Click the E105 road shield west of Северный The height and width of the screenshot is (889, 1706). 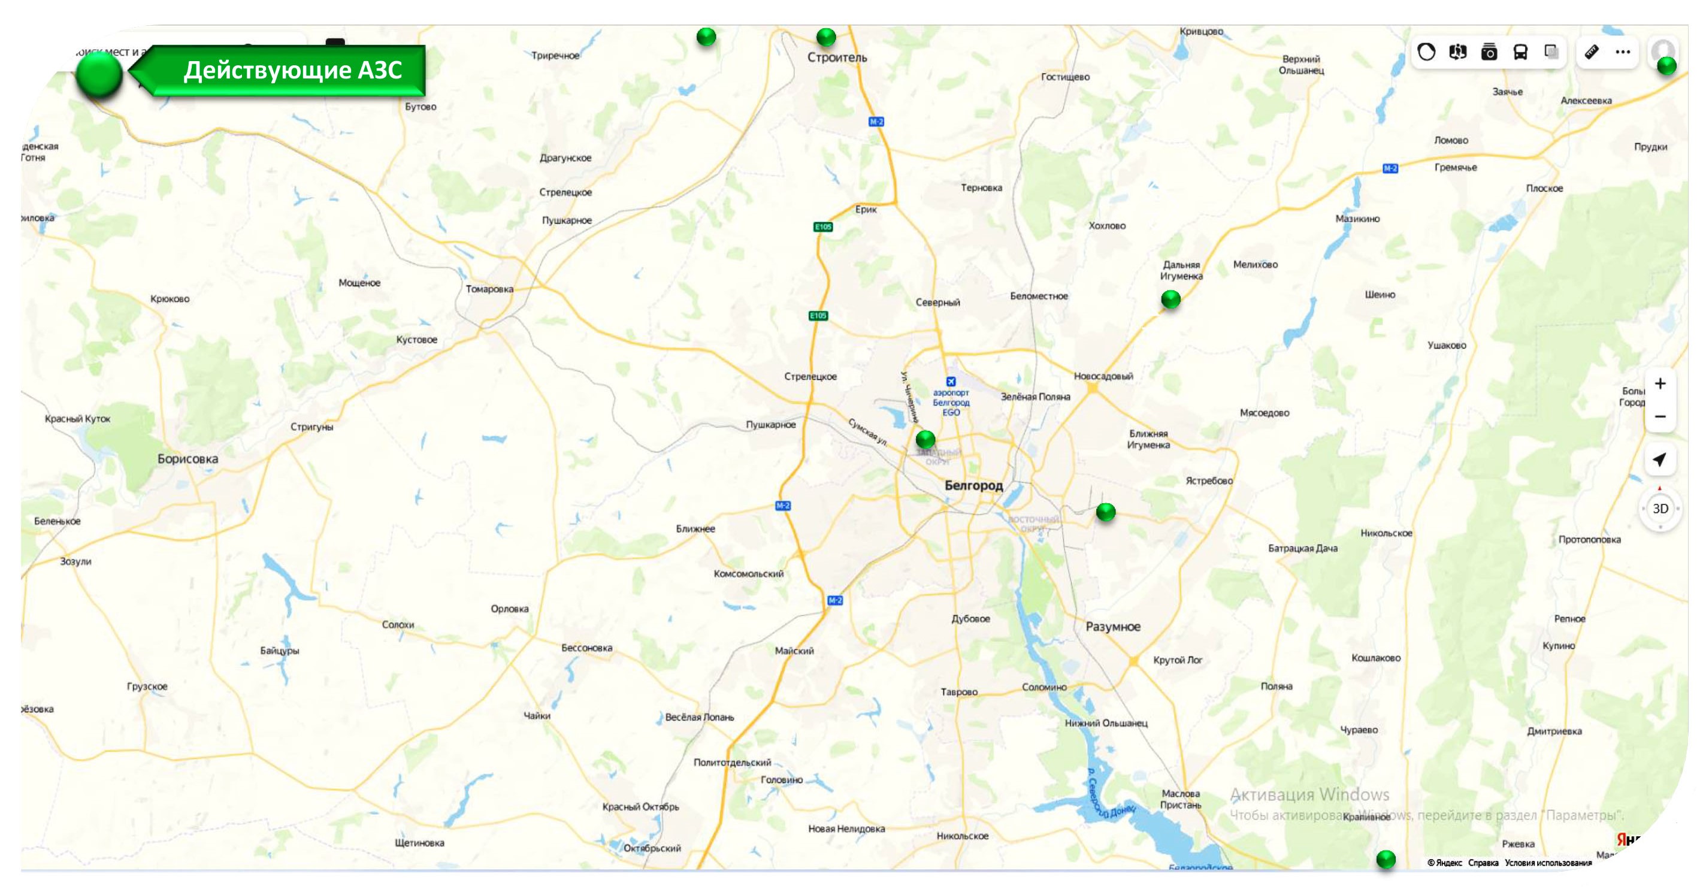click(x=819, y=315)
